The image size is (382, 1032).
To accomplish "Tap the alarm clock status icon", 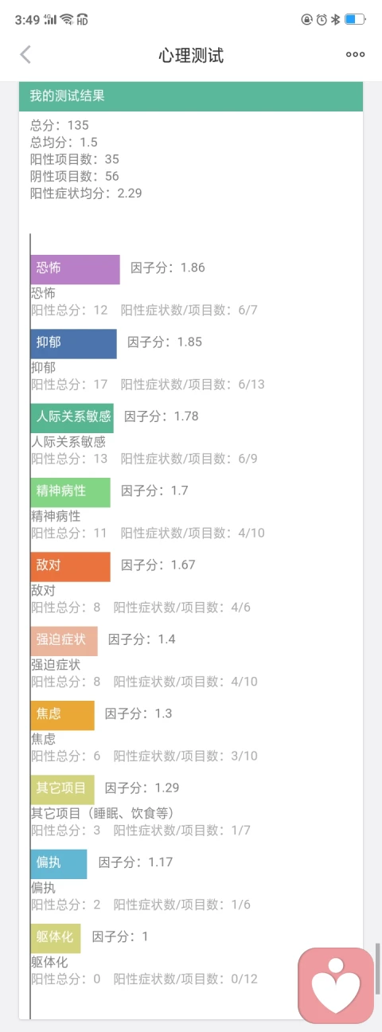I will [322, 19].
